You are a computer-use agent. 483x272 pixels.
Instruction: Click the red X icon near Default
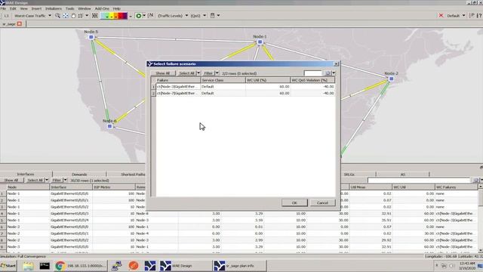441,15
